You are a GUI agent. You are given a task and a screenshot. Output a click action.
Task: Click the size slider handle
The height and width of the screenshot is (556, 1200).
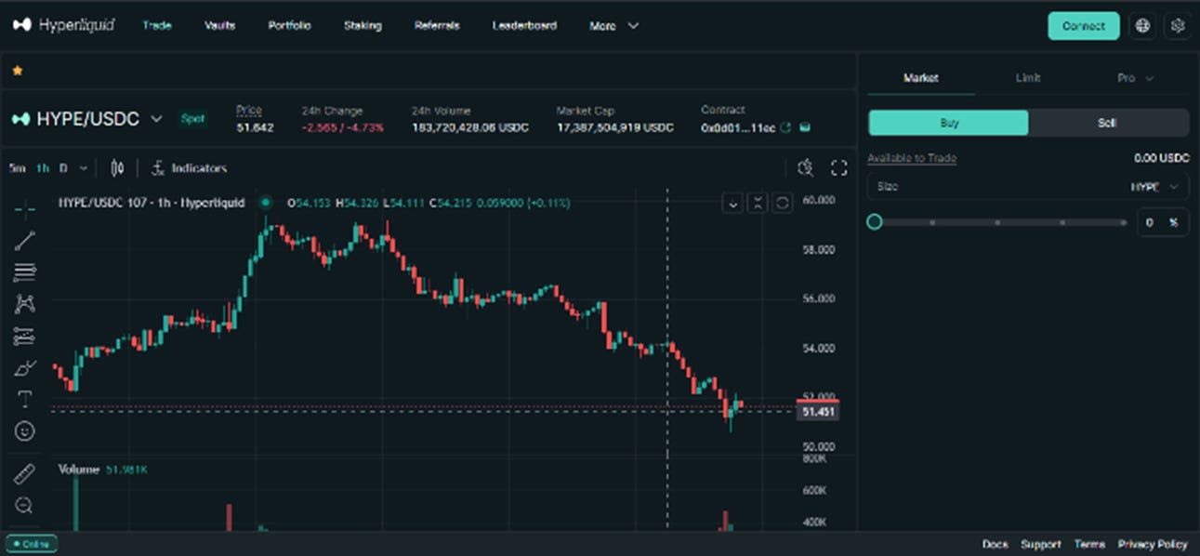tap(874, 222)
